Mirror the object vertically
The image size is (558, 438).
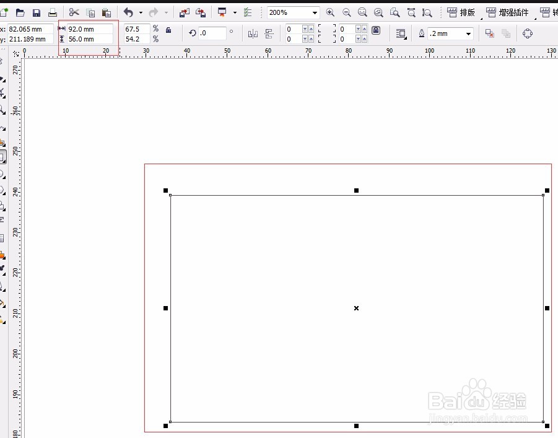(269, 34)
